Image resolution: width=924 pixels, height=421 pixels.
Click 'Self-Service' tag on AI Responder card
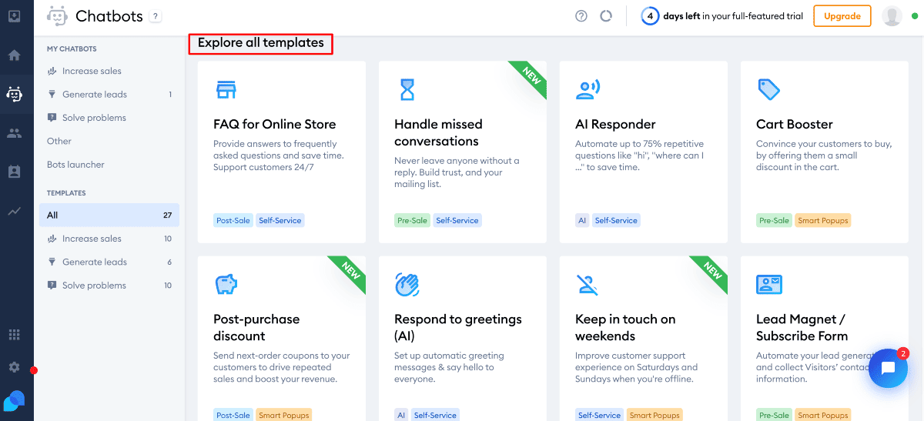pyautogui.click(x=616, y=220)
